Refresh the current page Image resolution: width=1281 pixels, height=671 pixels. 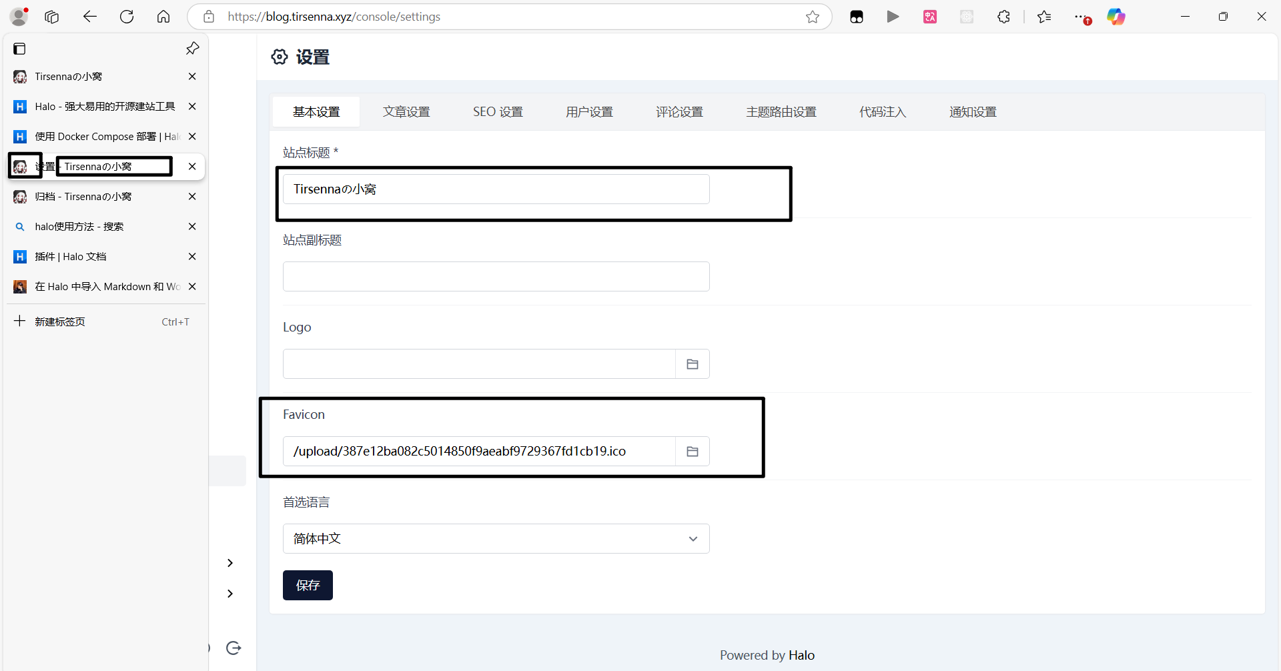tap(127, 17)
